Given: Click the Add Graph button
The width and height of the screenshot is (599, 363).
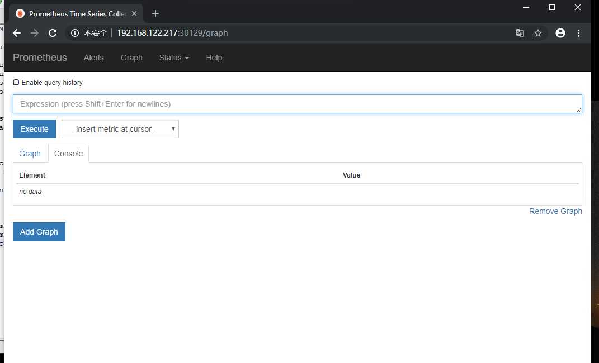Looking at the screenshot, I should pyautogui.click(x=39, y=232).
